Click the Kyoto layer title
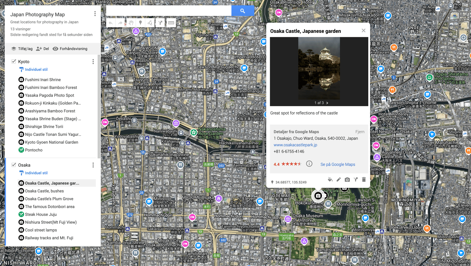471x266 pixels. coord(24,61)
